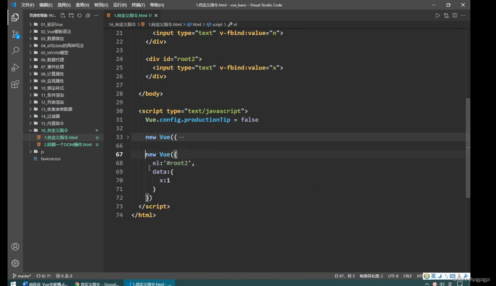Screen dimensions: 496x286
Task: Place cursor on el:'#root2' code line
Action: point(173,163)
